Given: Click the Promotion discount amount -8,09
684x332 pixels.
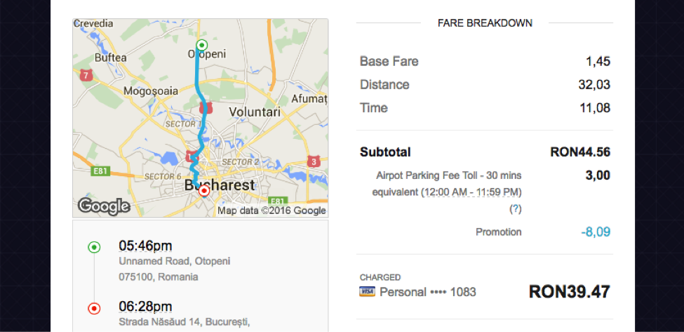Looking at the screenshot, I should (595, 232).
